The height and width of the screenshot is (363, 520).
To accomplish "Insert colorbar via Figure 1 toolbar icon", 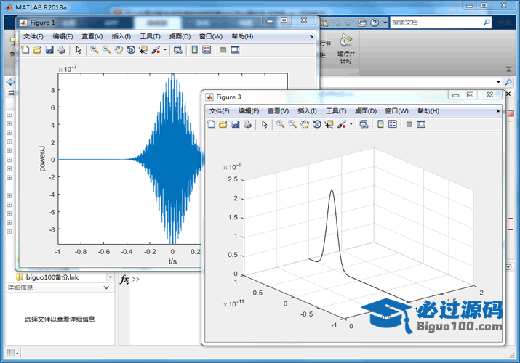I will point(195,50).
